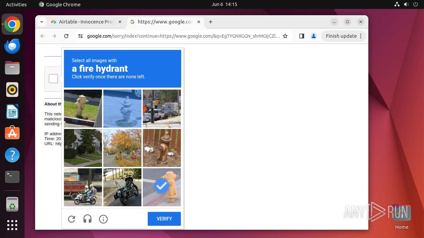Toggle the browser side panel
424x238 pixels.
pos(301,36)
